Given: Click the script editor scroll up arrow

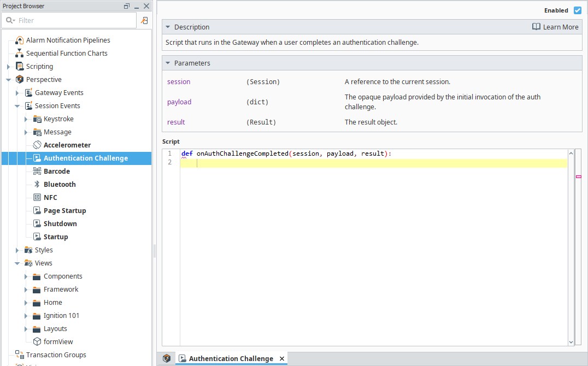Looking at the screenshot, I should (x=571, y=153).
